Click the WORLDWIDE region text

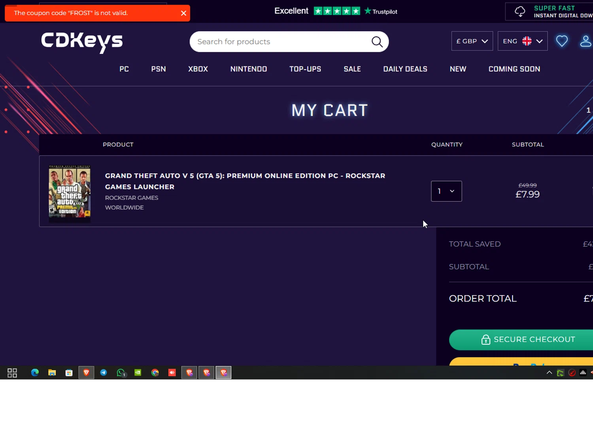click(x=124, y=207)
